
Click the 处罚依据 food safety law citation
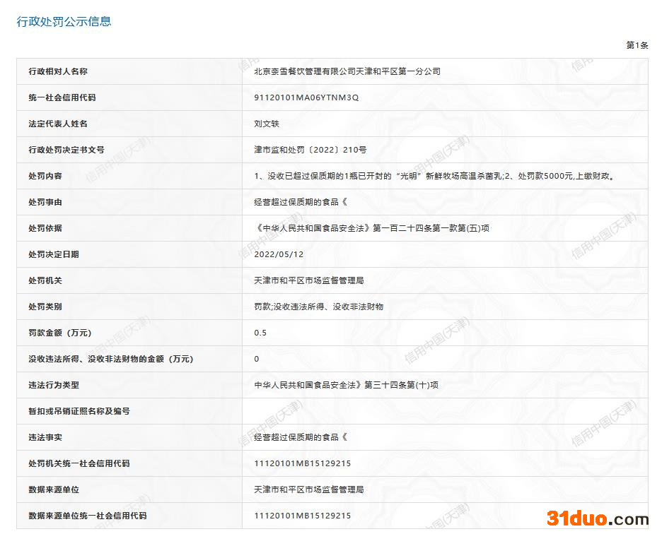371,228
